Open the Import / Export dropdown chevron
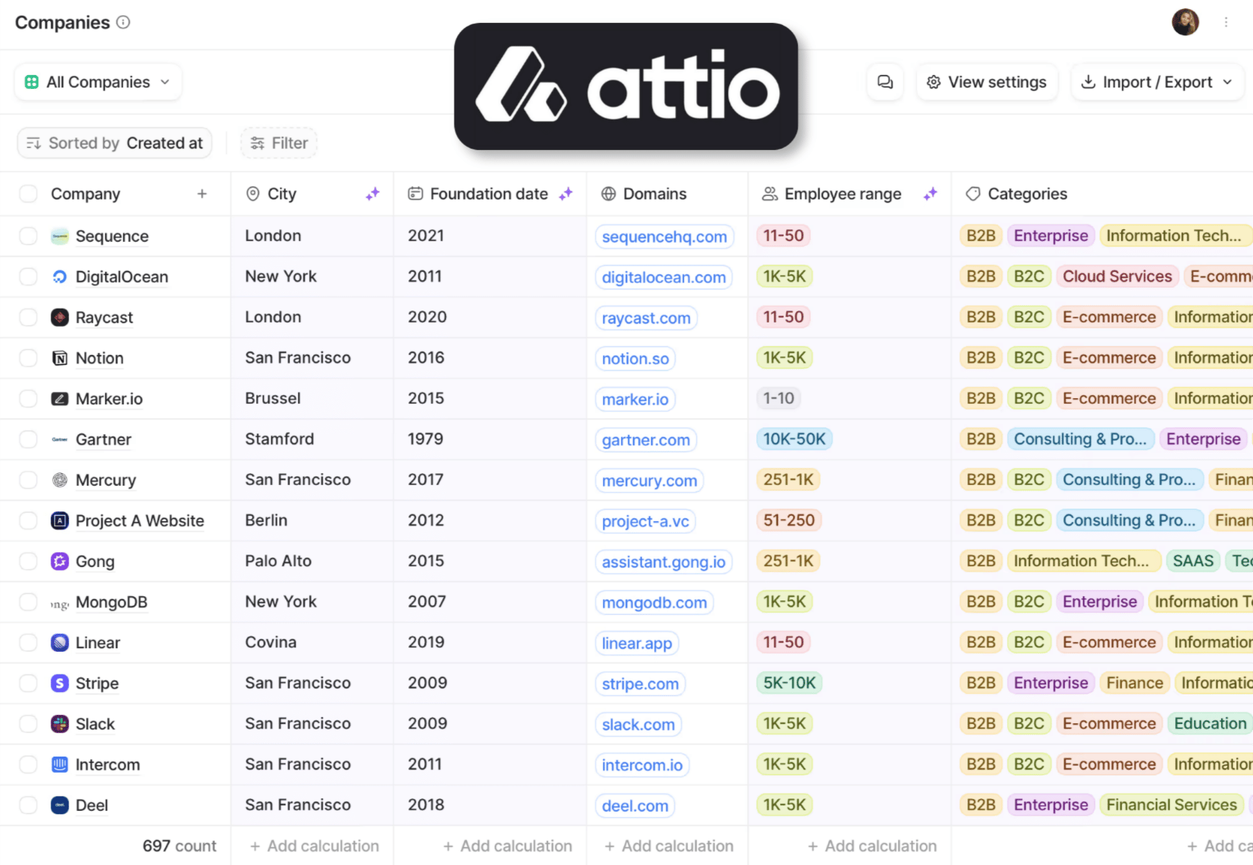 (1227, 82)
